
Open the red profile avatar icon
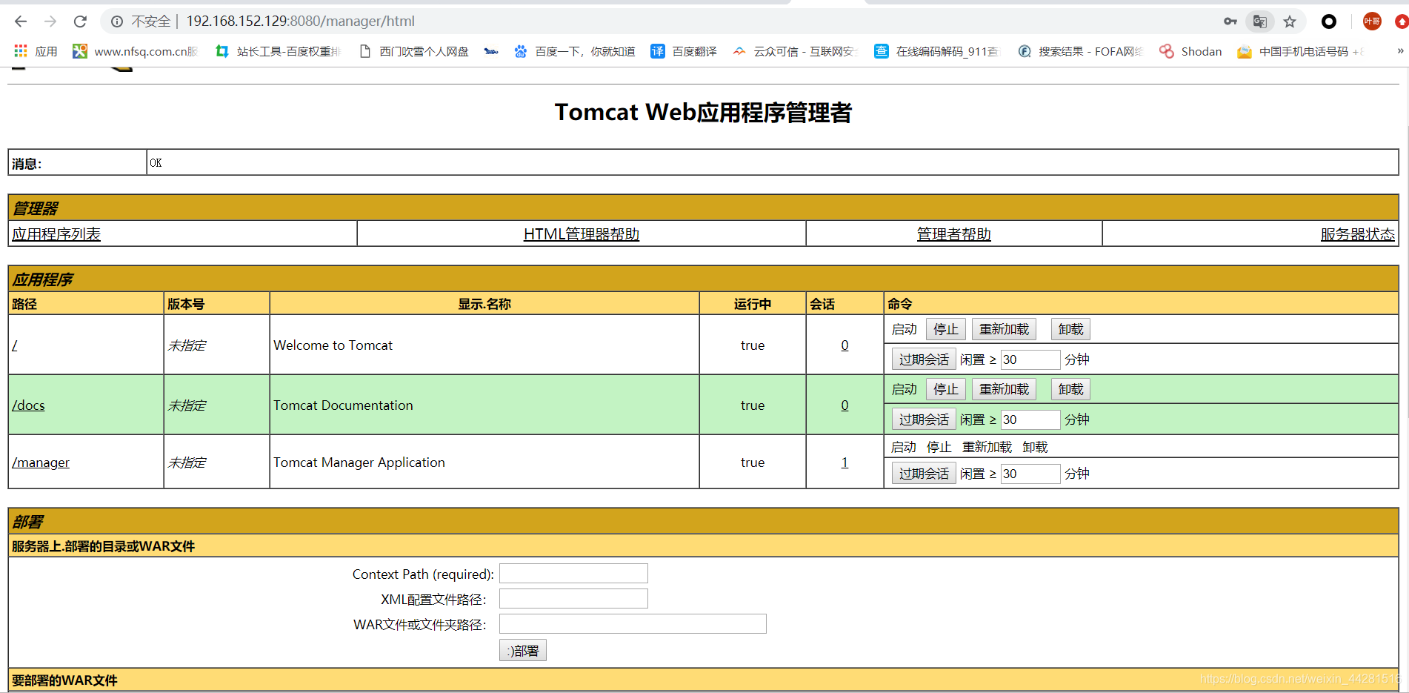(1372, 21)
